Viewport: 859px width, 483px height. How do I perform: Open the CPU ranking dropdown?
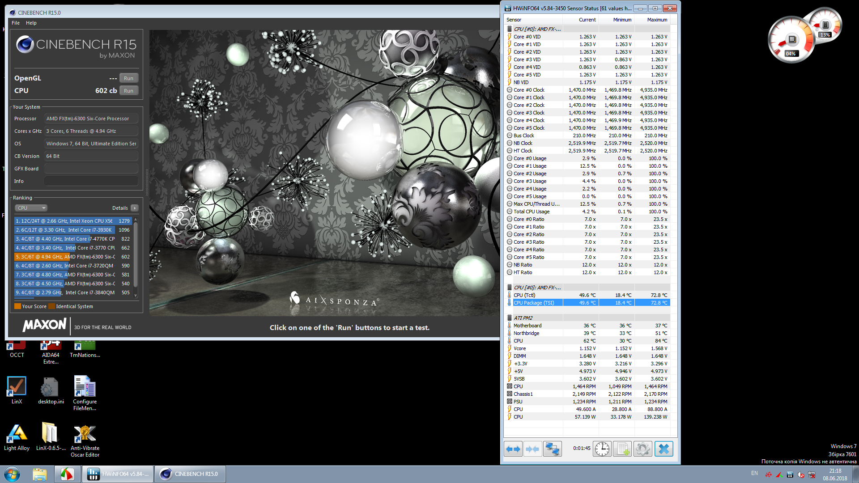tap(31, 208)
